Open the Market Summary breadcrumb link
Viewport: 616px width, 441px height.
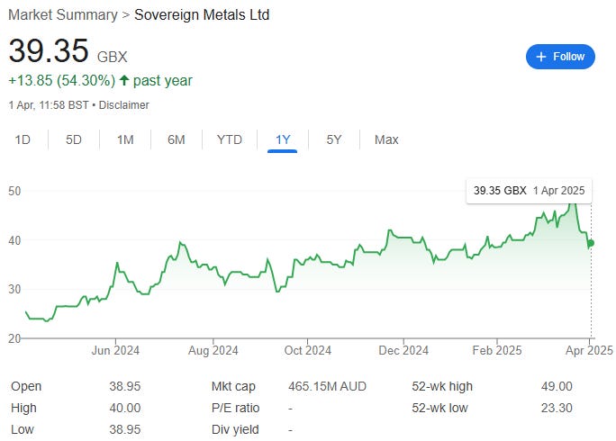click(x=63, y=15)
